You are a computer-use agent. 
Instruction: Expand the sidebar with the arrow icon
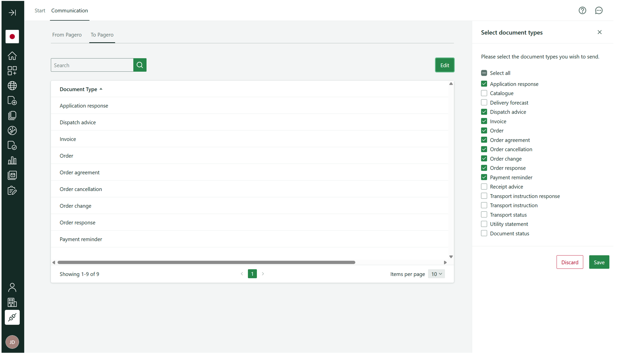(x=12, y=13)
